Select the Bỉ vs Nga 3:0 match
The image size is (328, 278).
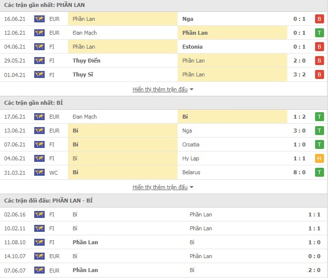pos(164,131)
